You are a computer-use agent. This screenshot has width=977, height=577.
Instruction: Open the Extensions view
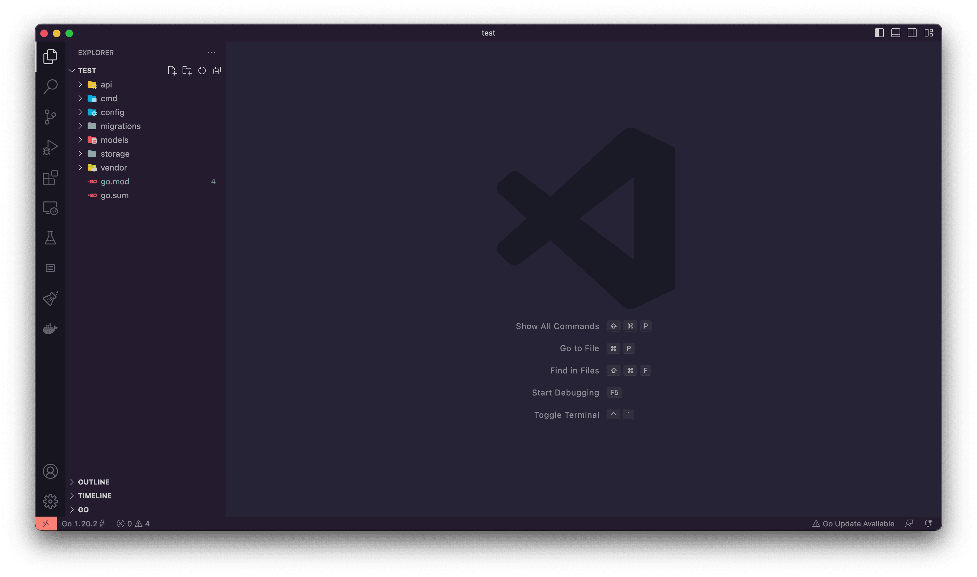point(50,177)
